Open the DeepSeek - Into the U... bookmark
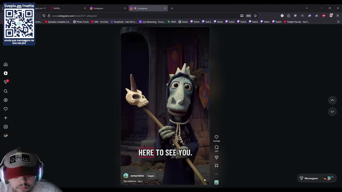Screen dimensions: 342x192 123,22
